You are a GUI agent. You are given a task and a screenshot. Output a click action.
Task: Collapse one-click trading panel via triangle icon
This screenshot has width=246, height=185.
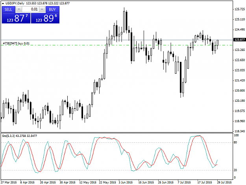pos(3,3)
